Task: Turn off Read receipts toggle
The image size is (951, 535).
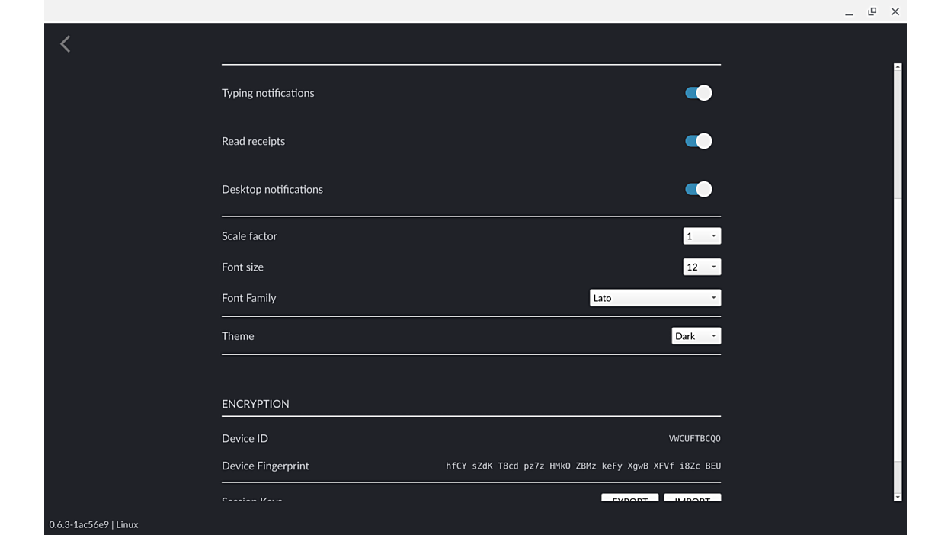Action: point(698,141)
